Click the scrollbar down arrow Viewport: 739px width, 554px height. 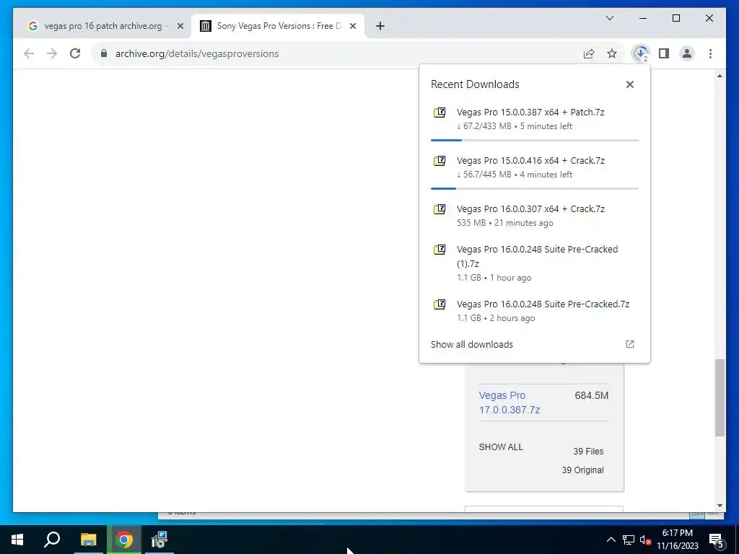click(x=720, y=506)
